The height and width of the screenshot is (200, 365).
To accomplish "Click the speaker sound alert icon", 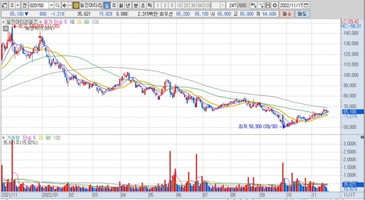I will point(65,5).
